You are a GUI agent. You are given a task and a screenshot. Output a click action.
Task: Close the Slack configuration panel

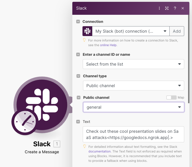183,8
